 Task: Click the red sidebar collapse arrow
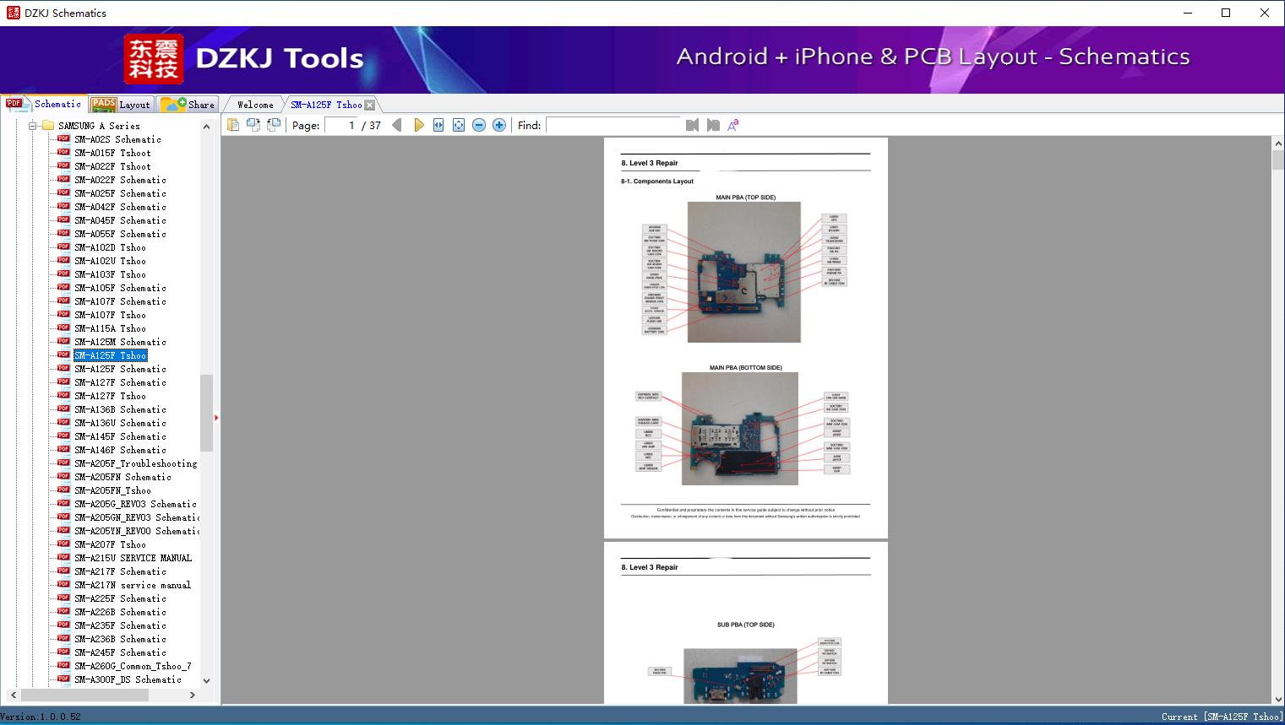click(x=216, y=417)
